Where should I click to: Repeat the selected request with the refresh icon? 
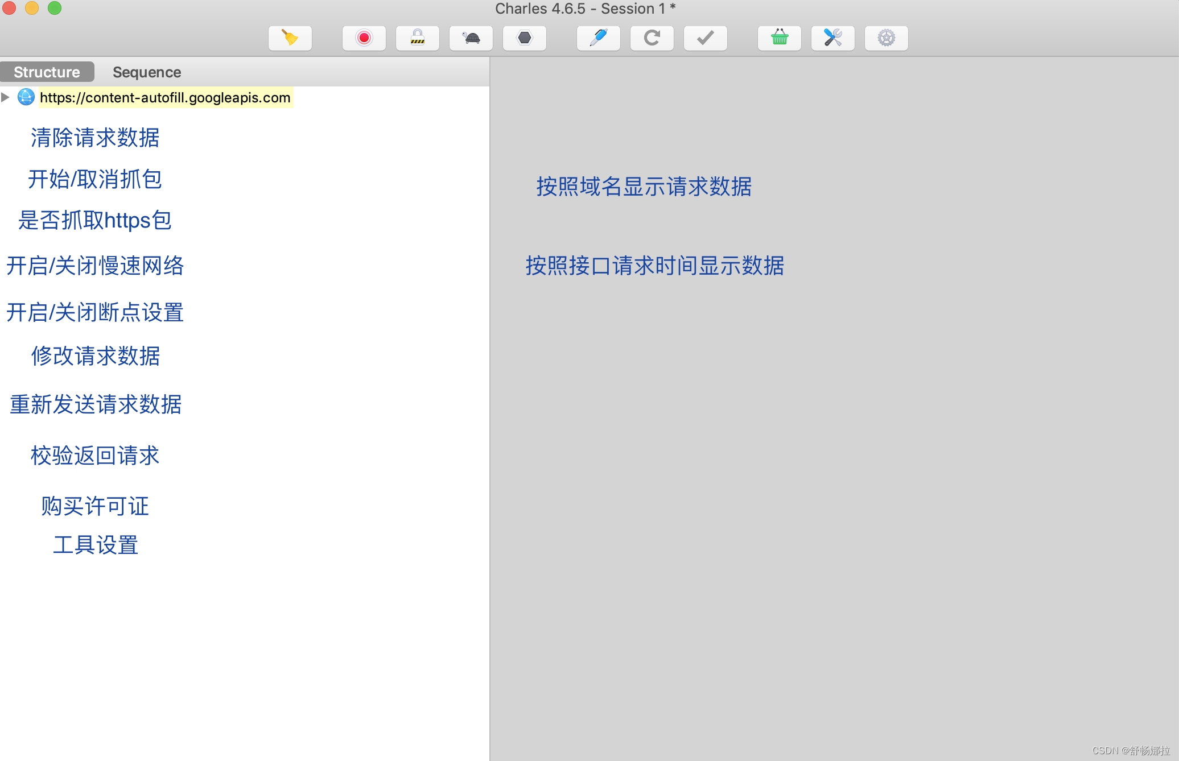click(x=652, y=38)
